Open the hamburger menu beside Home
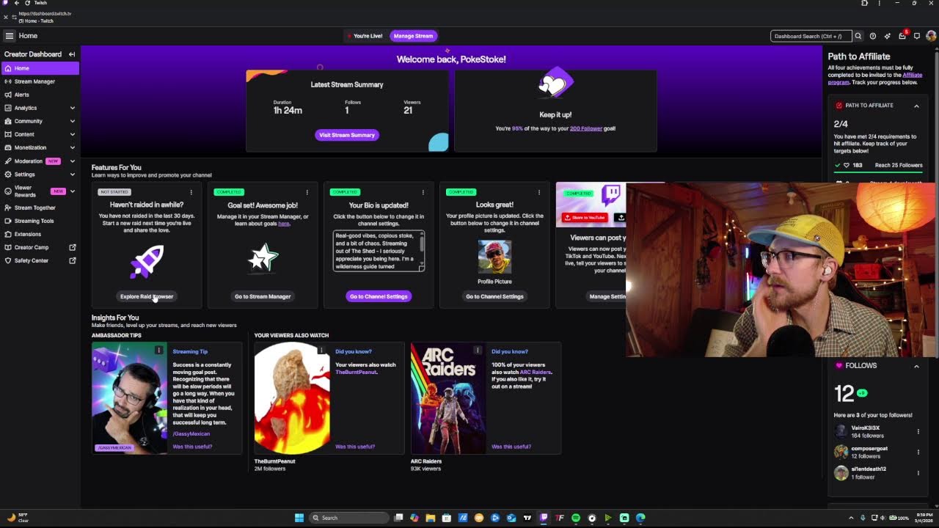This screenshot has height=528, width=939. click(x=9, y=36)
